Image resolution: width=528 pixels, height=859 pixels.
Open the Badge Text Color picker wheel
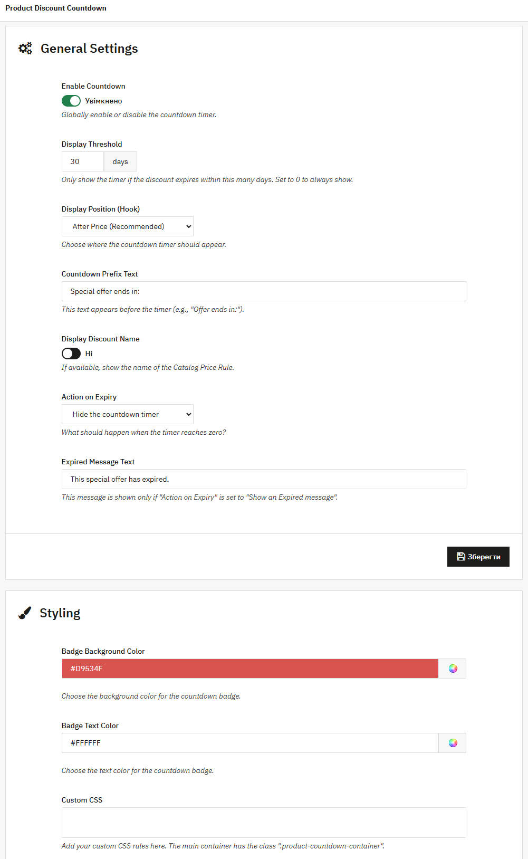coord(452,742)
